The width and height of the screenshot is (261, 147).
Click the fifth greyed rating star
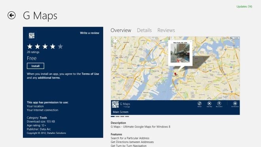60,46
